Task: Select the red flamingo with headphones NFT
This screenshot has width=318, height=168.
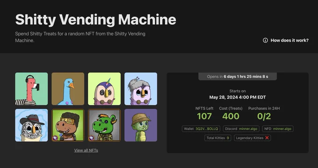Action: 31,89
